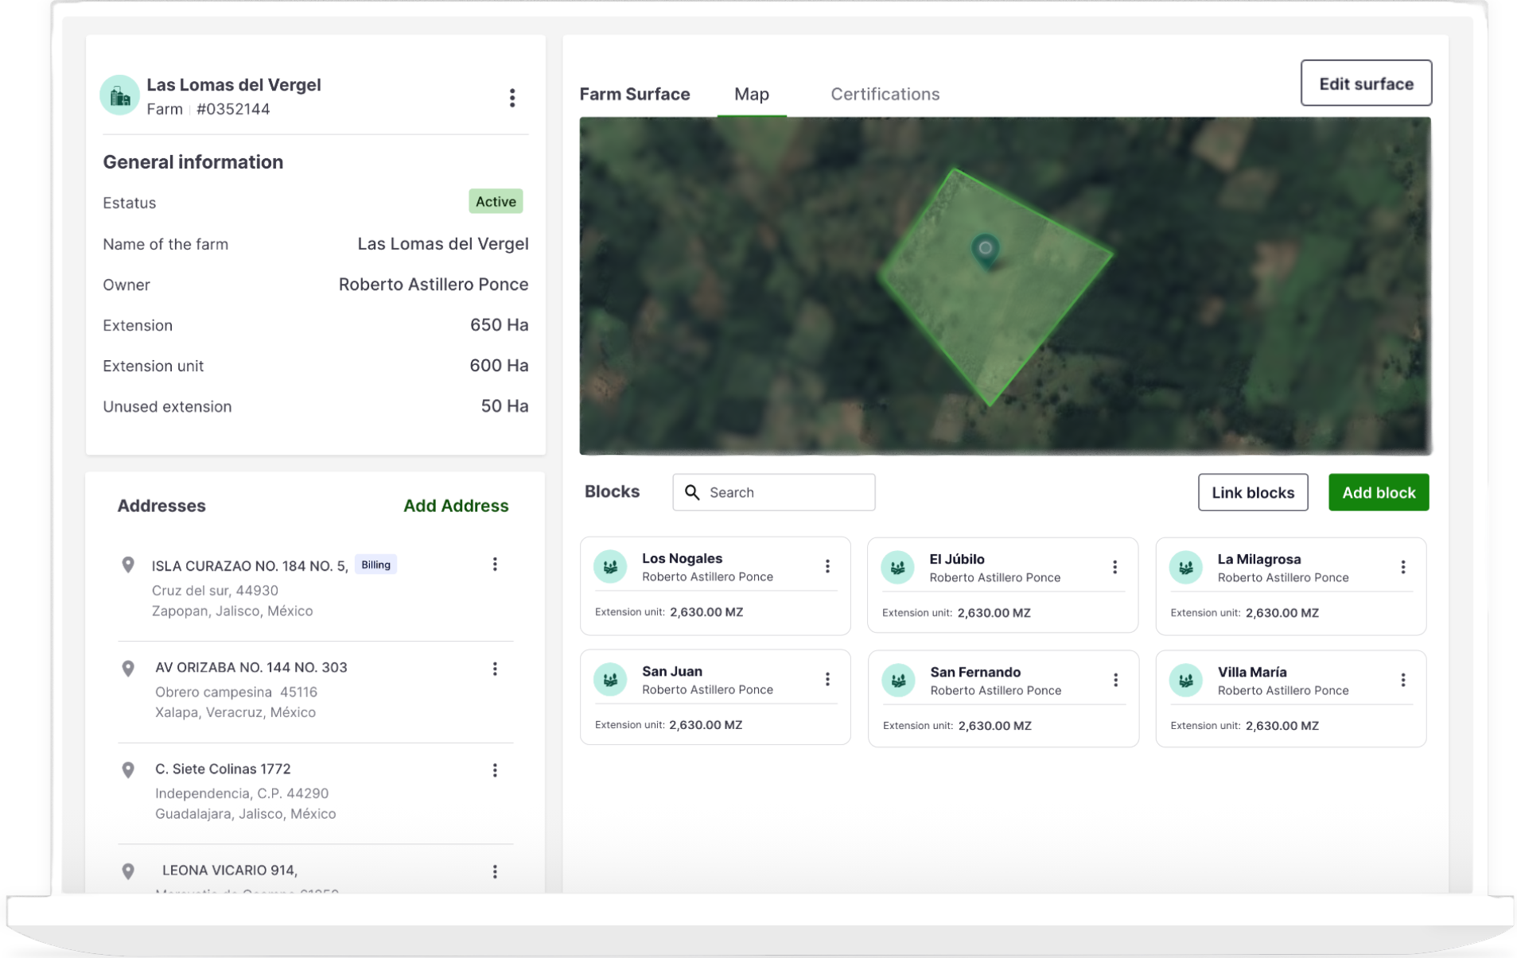Screen dimensions: 1517x958
Task: Click the location pin on the map
Action: 985,250
